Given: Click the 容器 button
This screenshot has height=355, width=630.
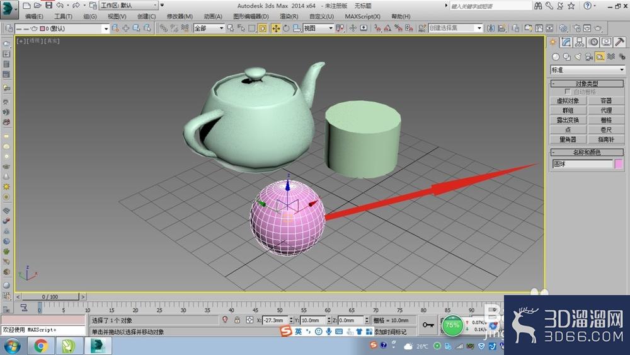Looking at the screenshot, I should click(606, 100).
